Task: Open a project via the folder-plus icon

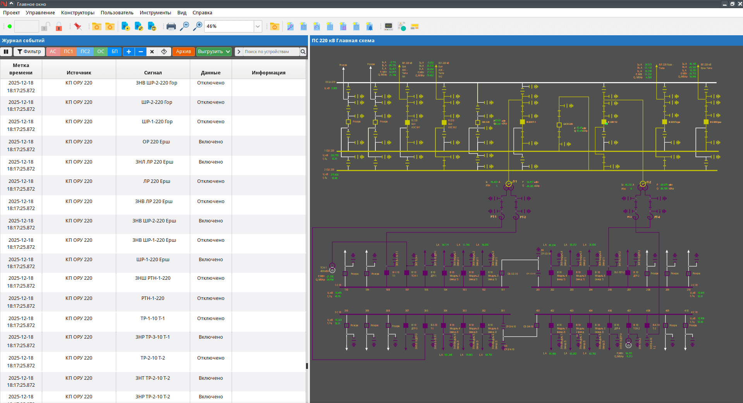Action: 97,26
